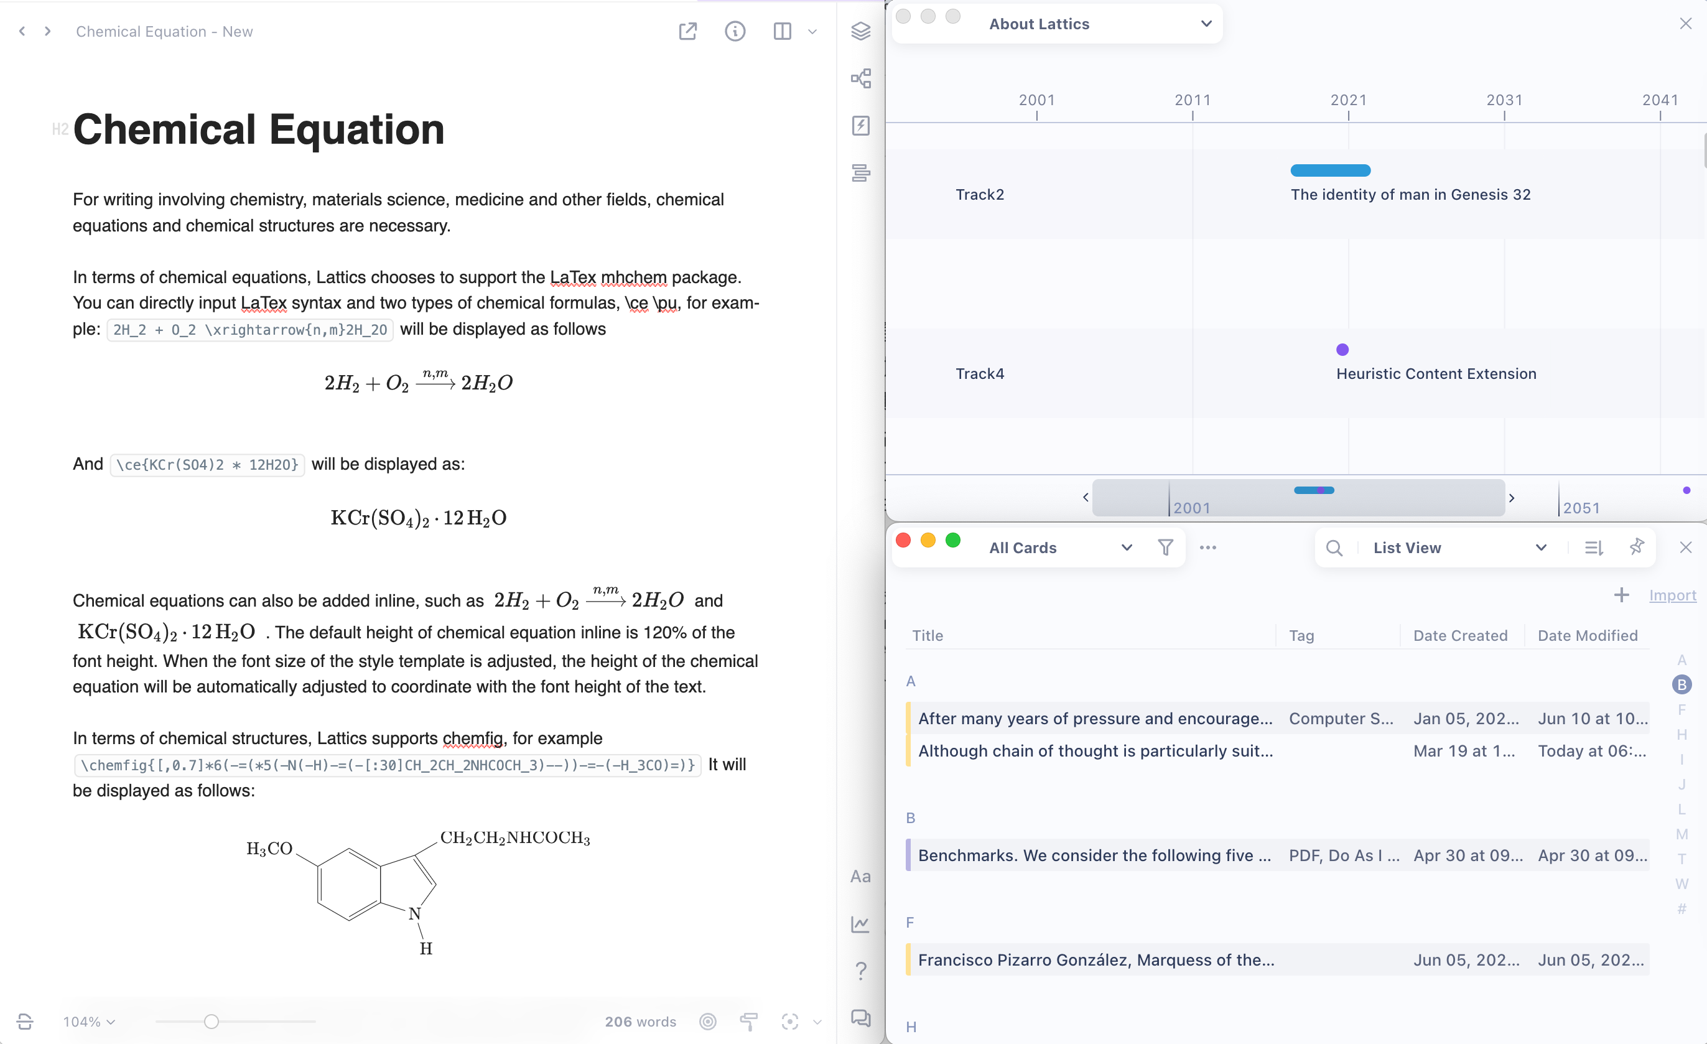
Task: Close the cards panel with X
Action: click(1685, 548)
